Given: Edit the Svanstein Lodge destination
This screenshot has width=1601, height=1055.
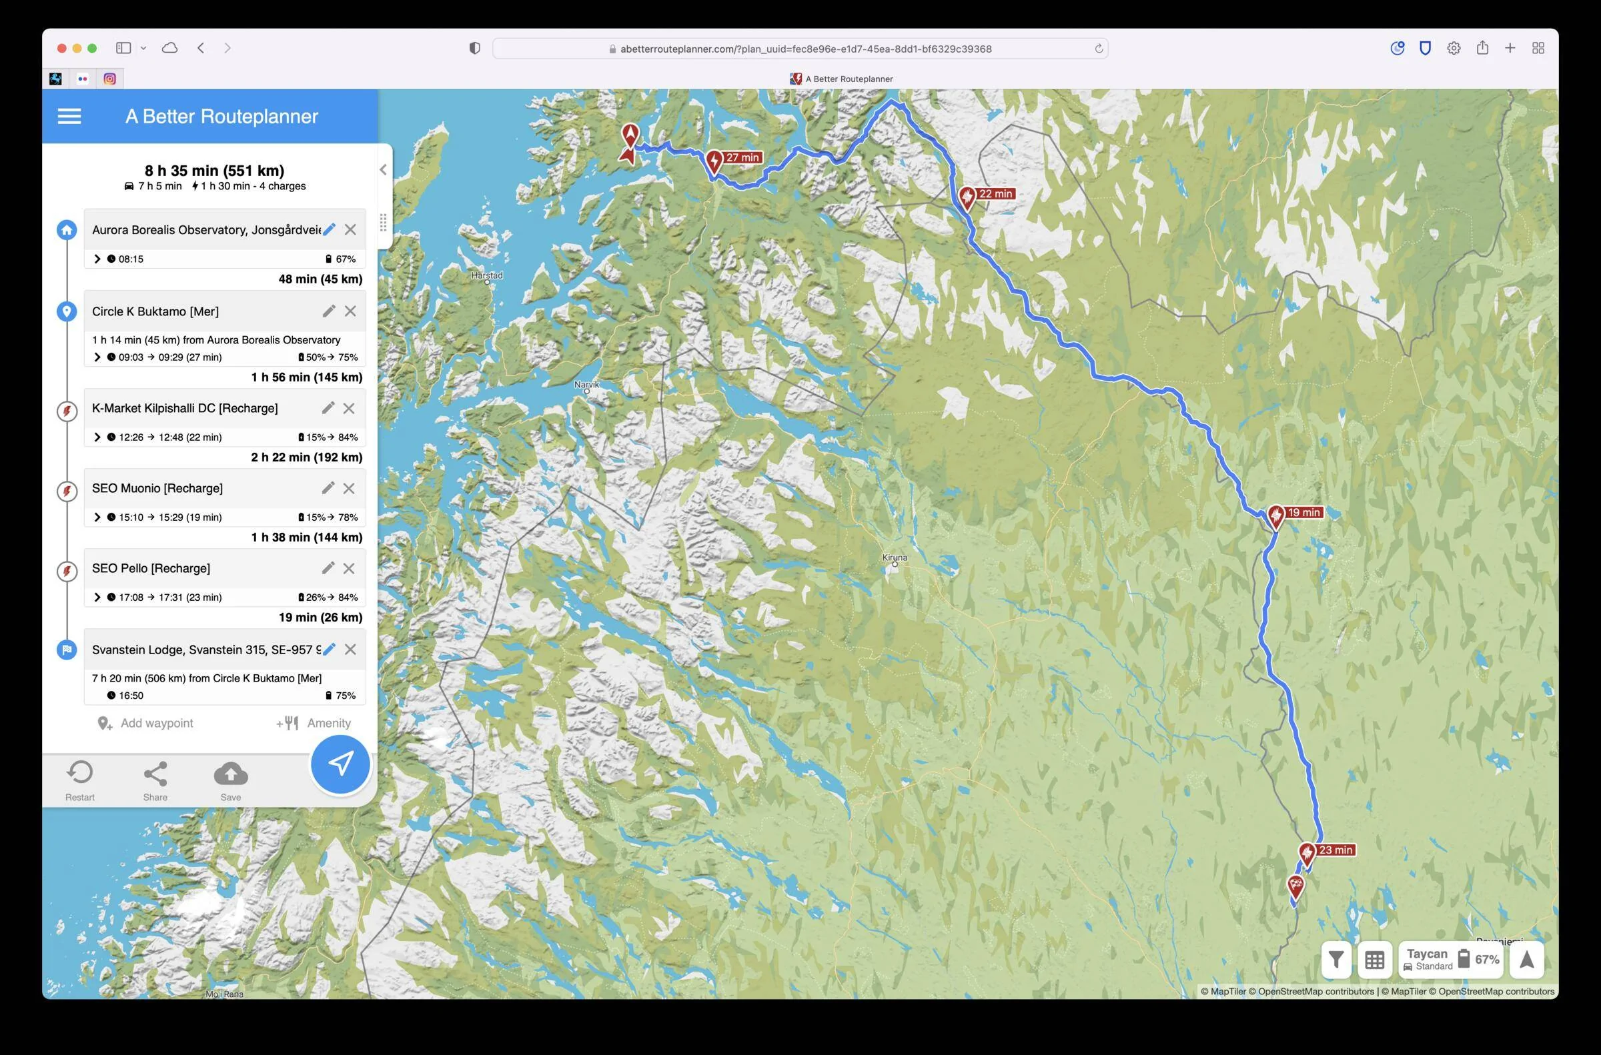Looking at the screenshot, I should (x=329, y=650).
